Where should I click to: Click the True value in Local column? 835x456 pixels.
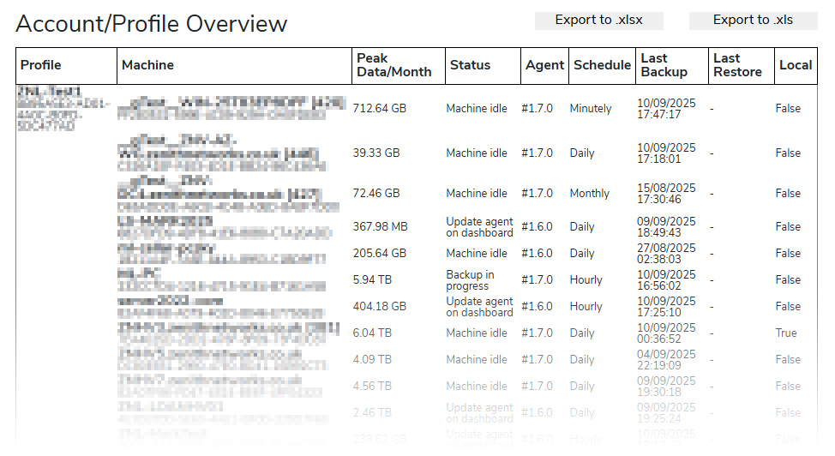[x=786, y=333]
